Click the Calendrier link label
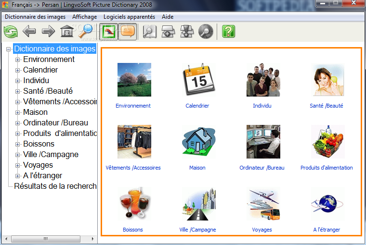 197,106
